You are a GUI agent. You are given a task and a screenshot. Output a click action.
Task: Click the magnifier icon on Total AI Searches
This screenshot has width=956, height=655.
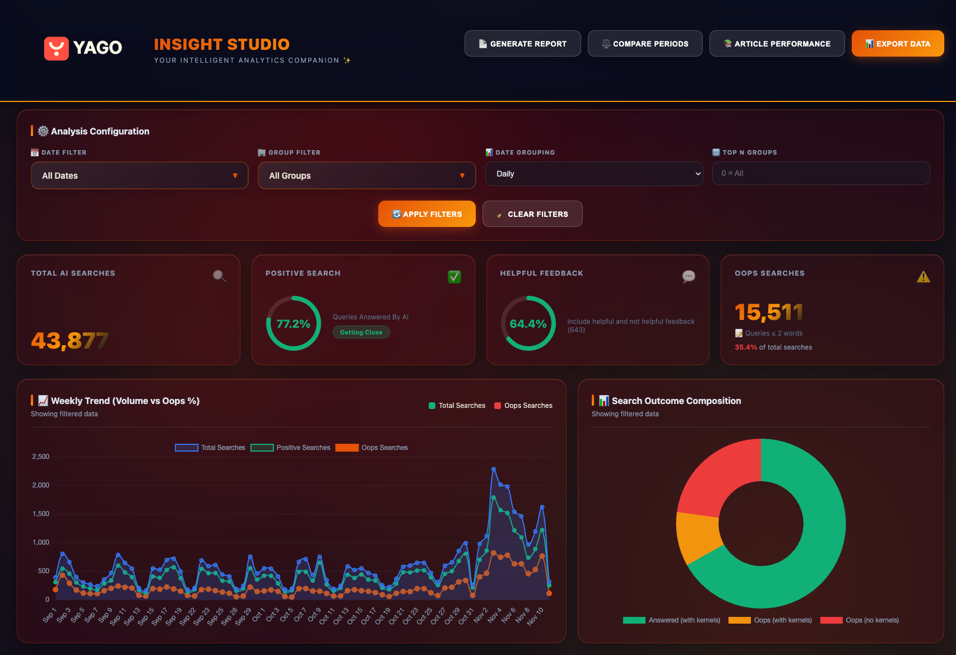(219, 276)
